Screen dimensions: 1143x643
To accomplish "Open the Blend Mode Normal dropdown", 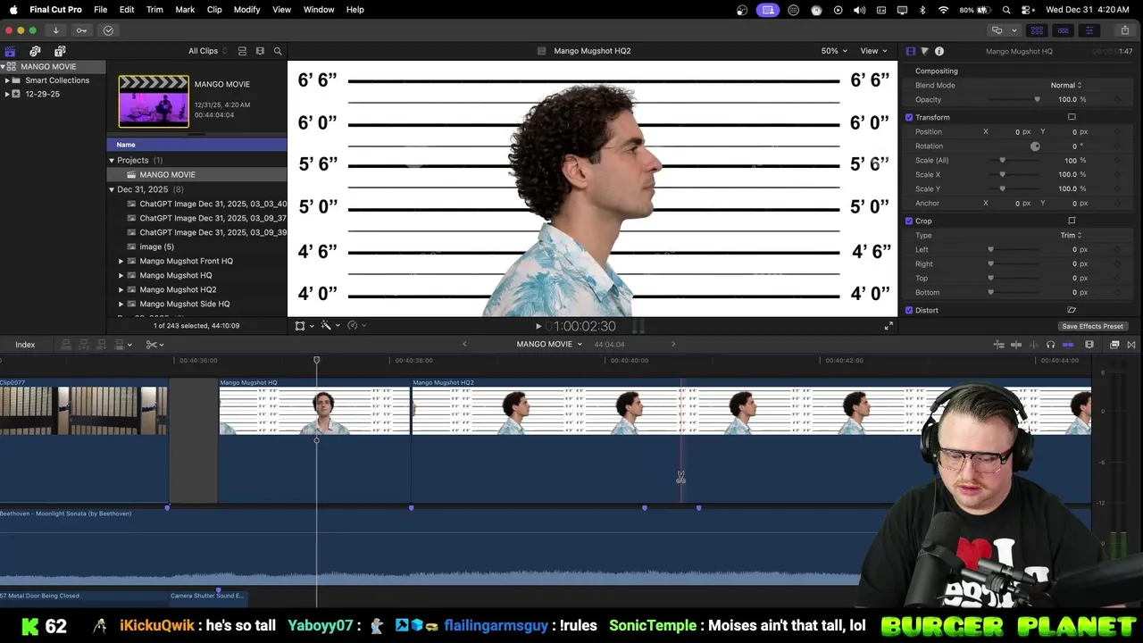I will point(1066,85).
